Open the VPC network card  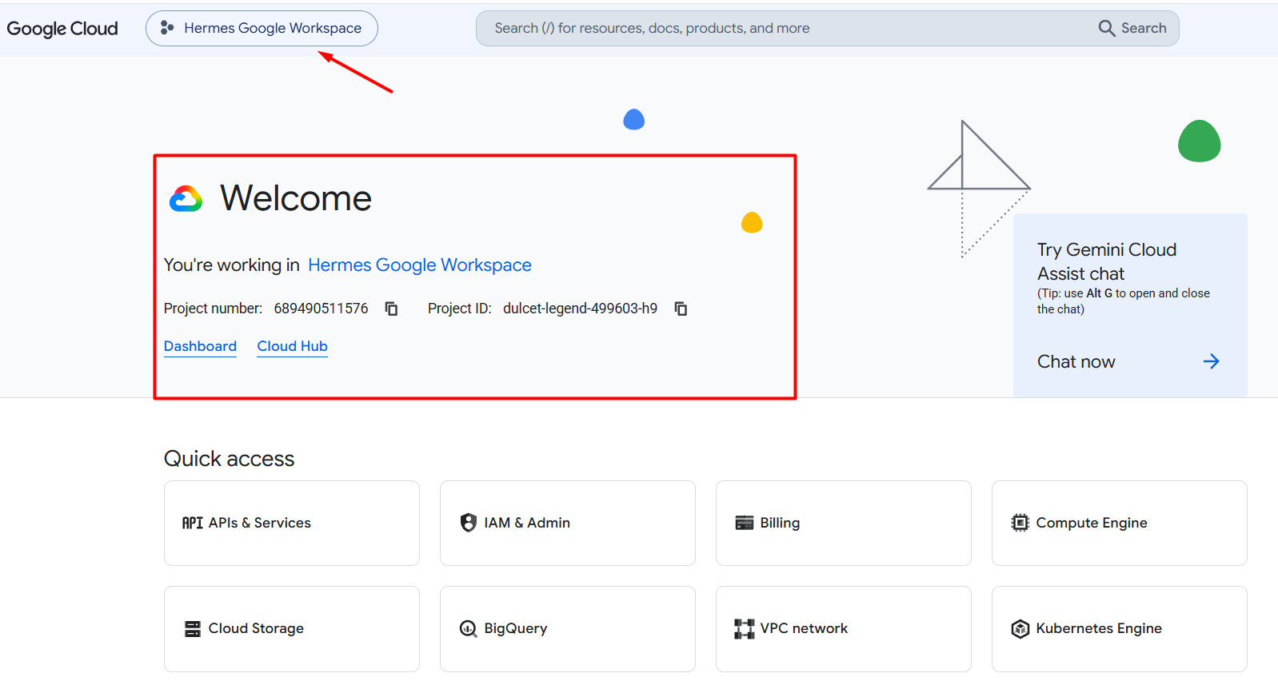coord(844,629)
